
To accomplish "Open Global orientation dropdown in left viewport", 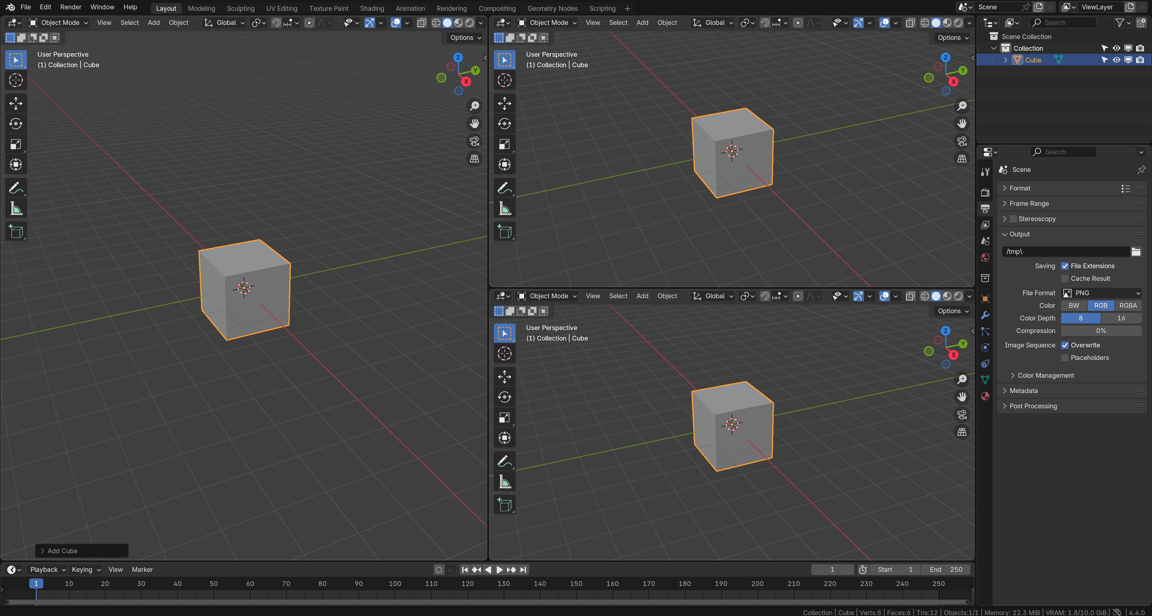I will pos(224,23).
